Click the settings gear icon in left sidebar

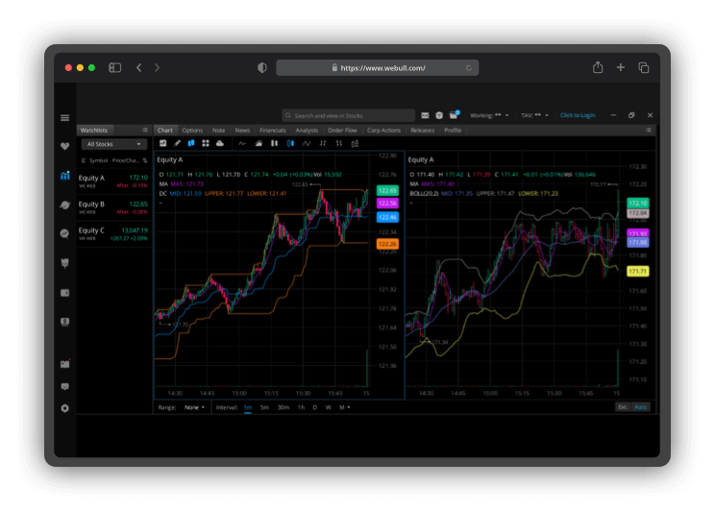point(64,408)
